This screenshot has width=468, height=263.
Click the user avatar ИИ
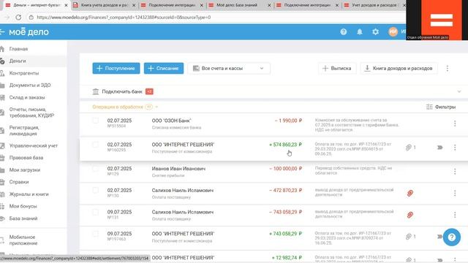tap(393, 31)
